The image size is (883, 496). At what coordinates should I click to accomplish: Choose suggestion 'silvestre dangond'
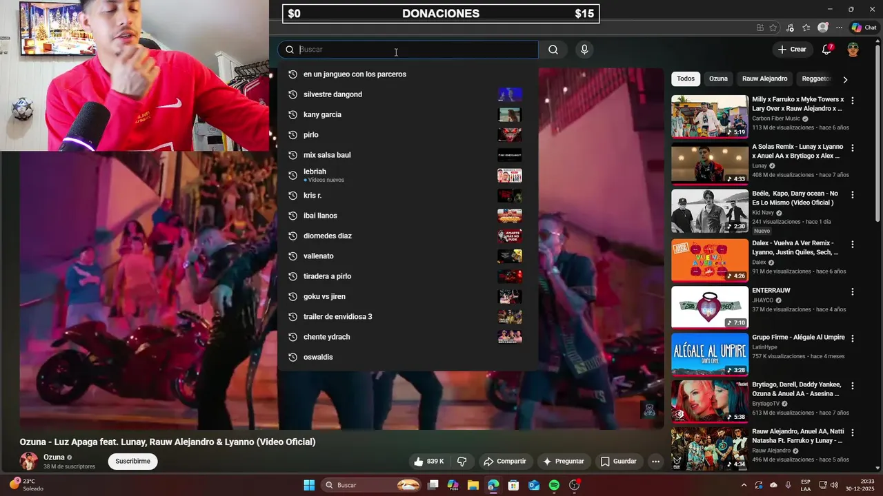tap(408, 94)
